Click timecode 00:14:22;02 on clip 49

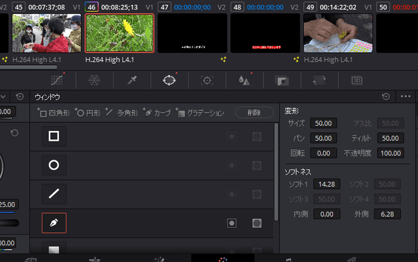(x=338, y=7)
